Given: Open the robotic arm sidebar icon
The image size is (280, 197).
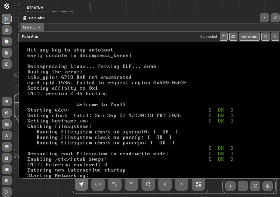Looking at the screenshot, I should (7, 64).
